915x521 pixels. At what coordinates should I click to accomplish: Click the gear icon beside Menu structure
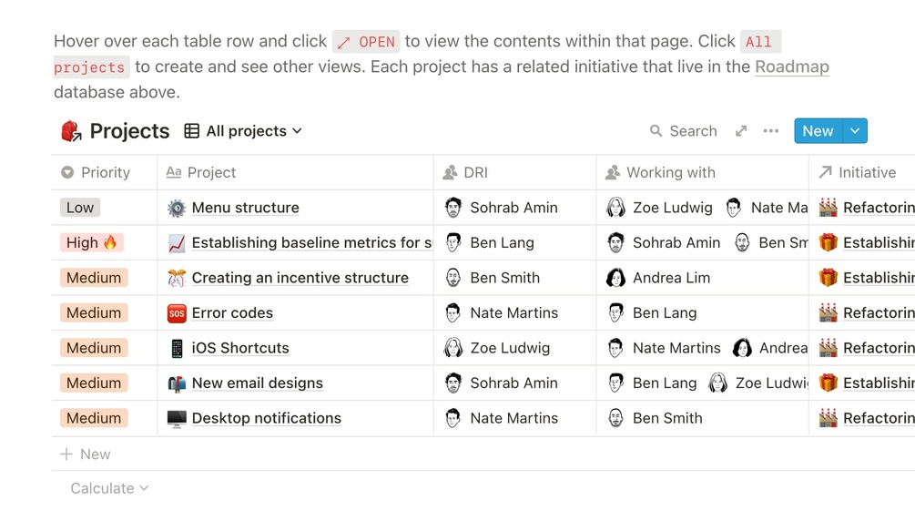[x=177, y=208]
